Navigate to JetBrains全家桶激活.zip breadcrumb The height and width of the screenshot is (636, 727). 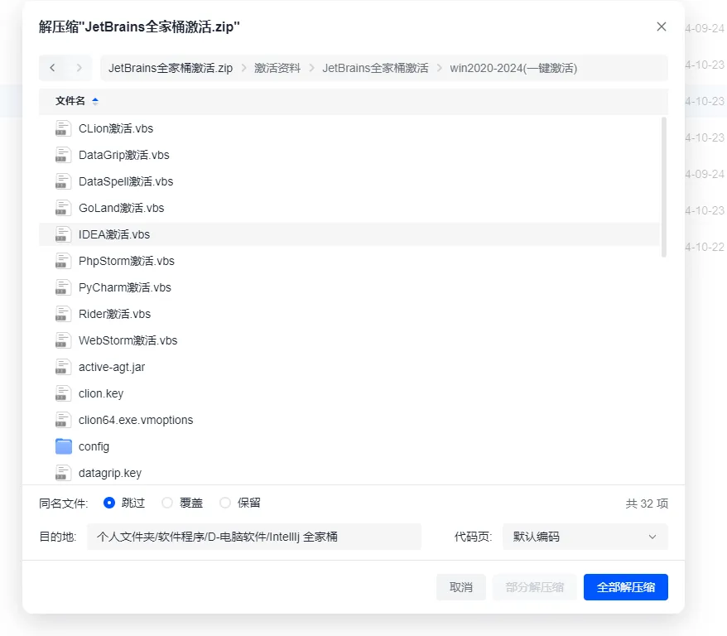[x=171, y=68]
